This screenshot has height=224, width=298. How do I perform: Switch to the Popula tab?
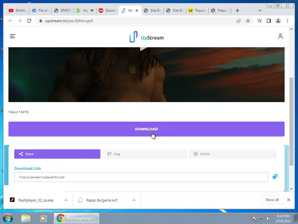197,10
